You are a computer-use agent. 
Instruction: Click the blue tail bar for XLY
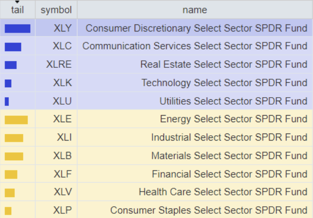pos(17,28)
